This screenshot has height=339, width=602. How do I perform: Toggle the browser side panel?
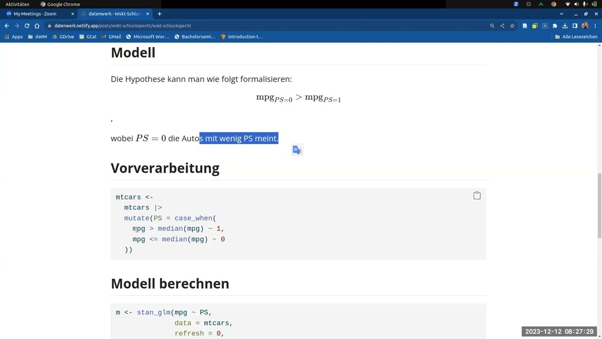[575, 26]
